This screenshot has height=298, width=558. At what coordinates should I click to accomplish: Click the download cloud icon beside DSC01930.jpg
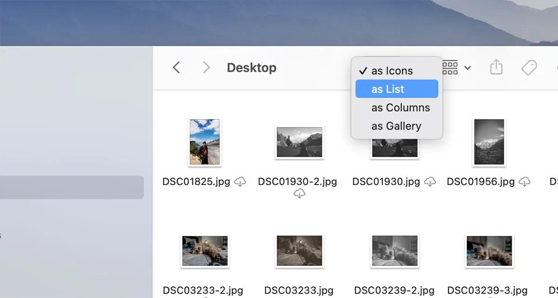(x=430, y=182)
